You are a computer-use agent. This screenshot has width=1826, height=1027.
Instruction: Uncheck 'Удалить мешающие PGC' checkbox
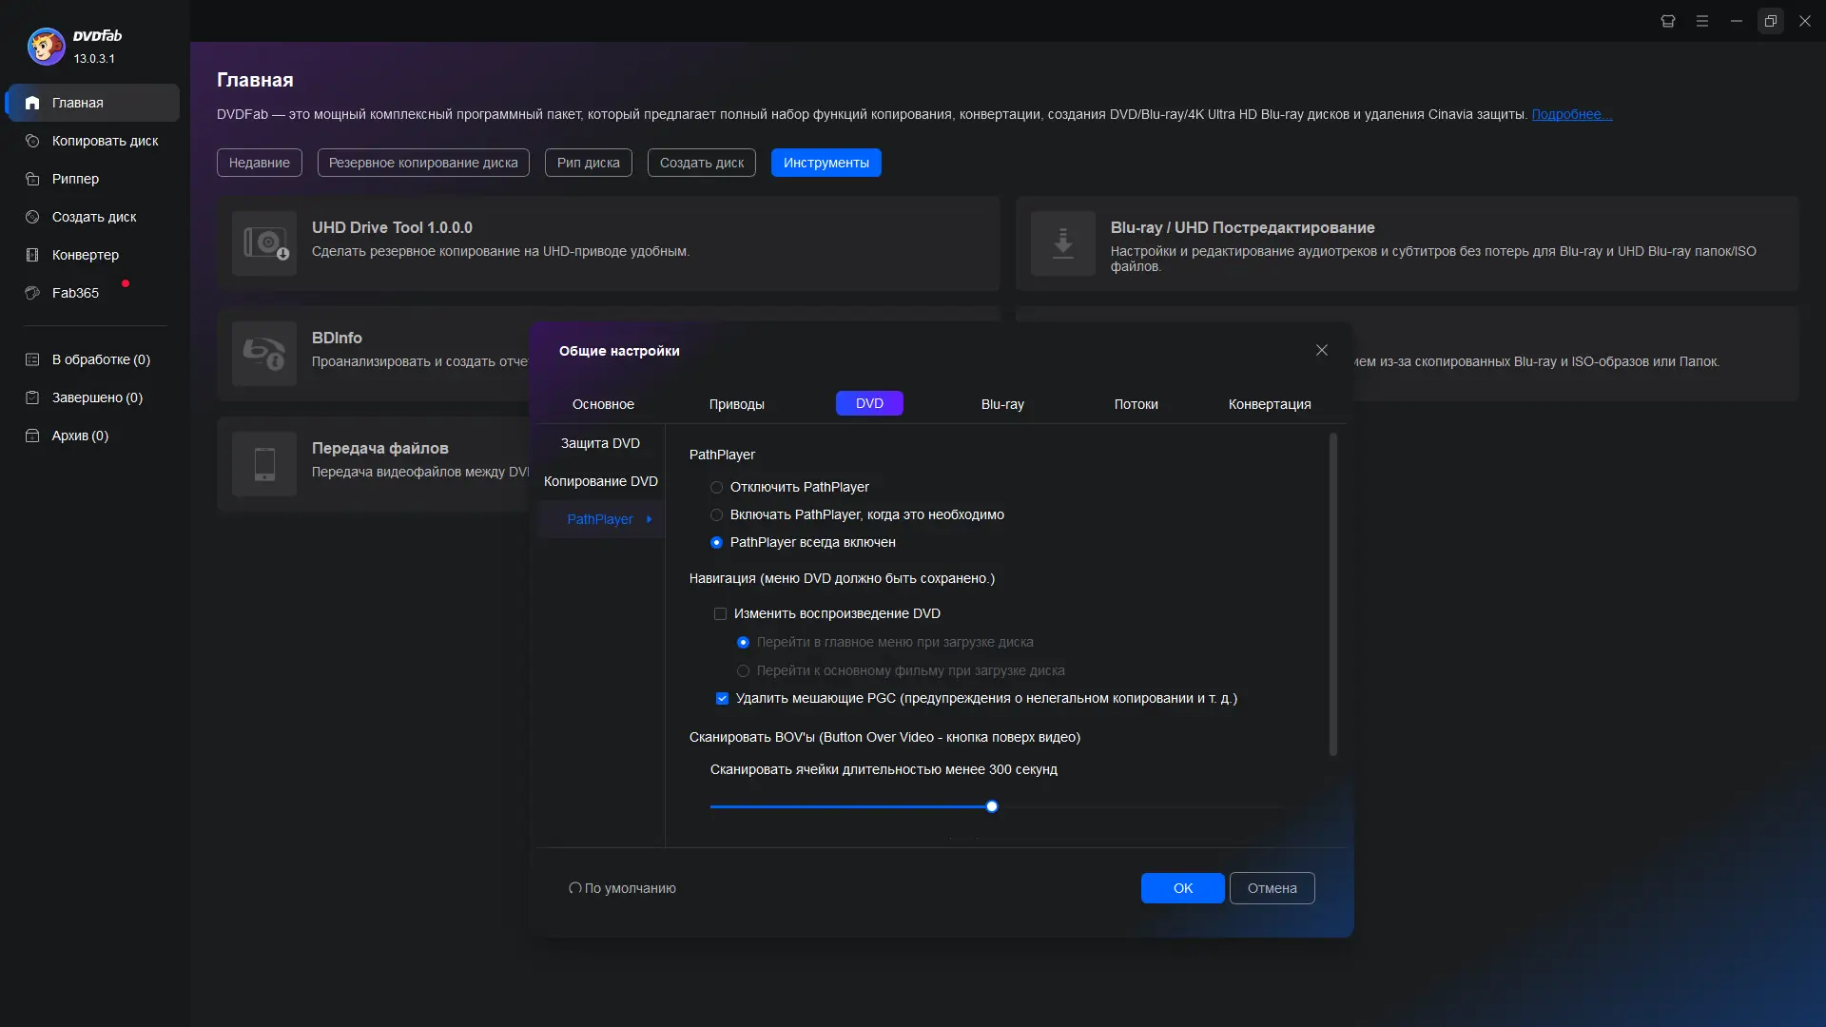(x=722, y=699)
